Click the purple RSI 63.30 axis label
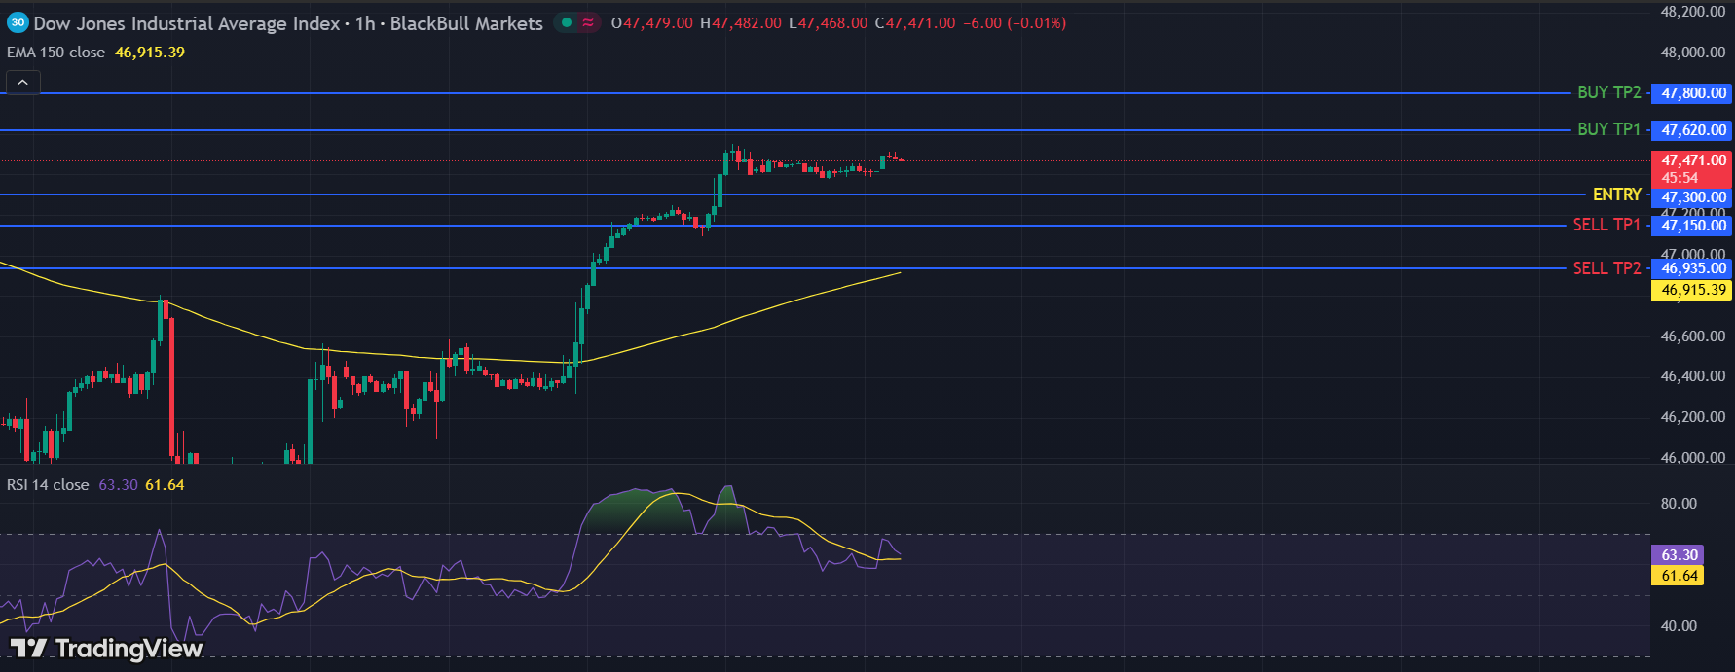 (x=1679, y=555)
